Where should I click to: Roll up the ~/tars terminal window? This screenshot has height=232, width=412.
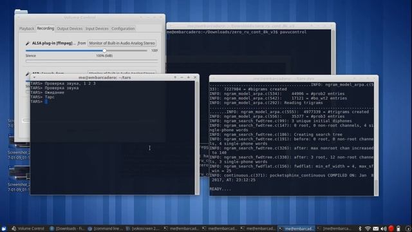(x=175, y=77)
